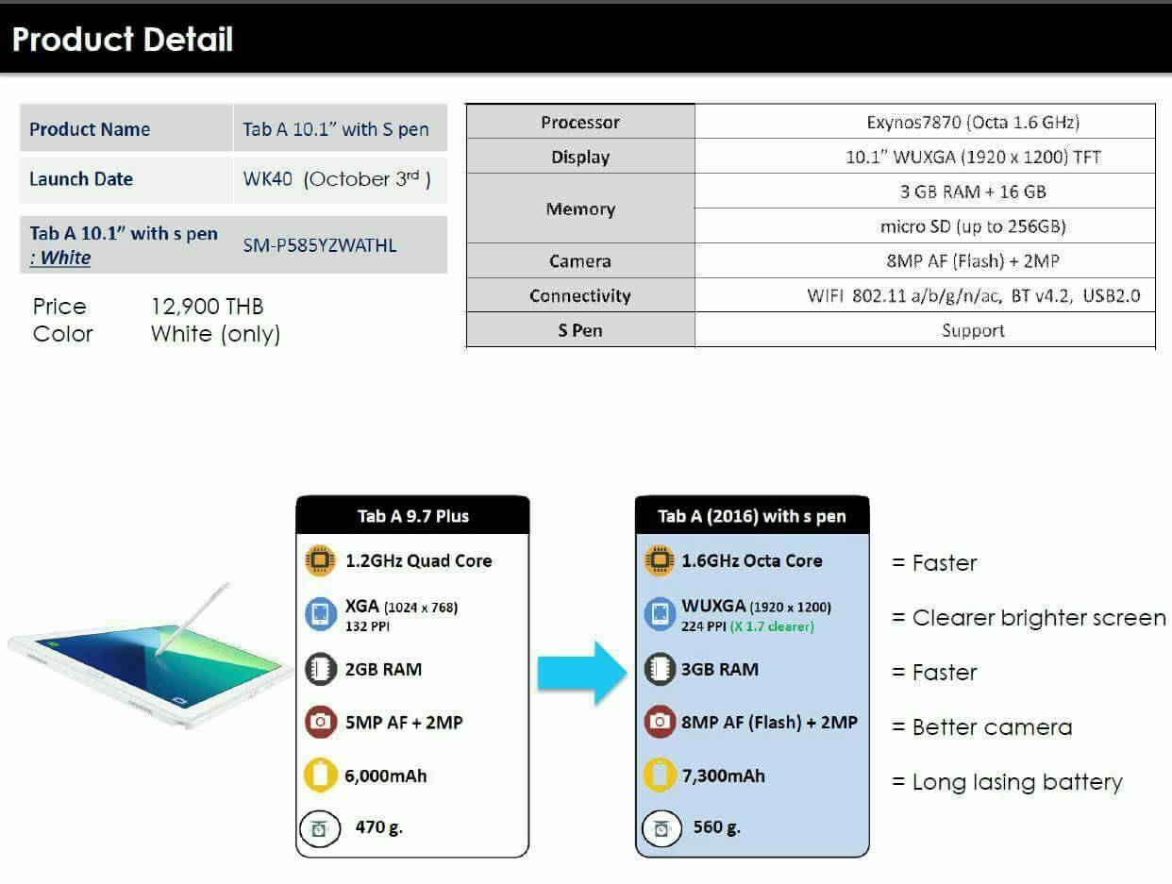Select the "1.2GHz Quad Core" text
1172x884 pixels.
[418, 560]
